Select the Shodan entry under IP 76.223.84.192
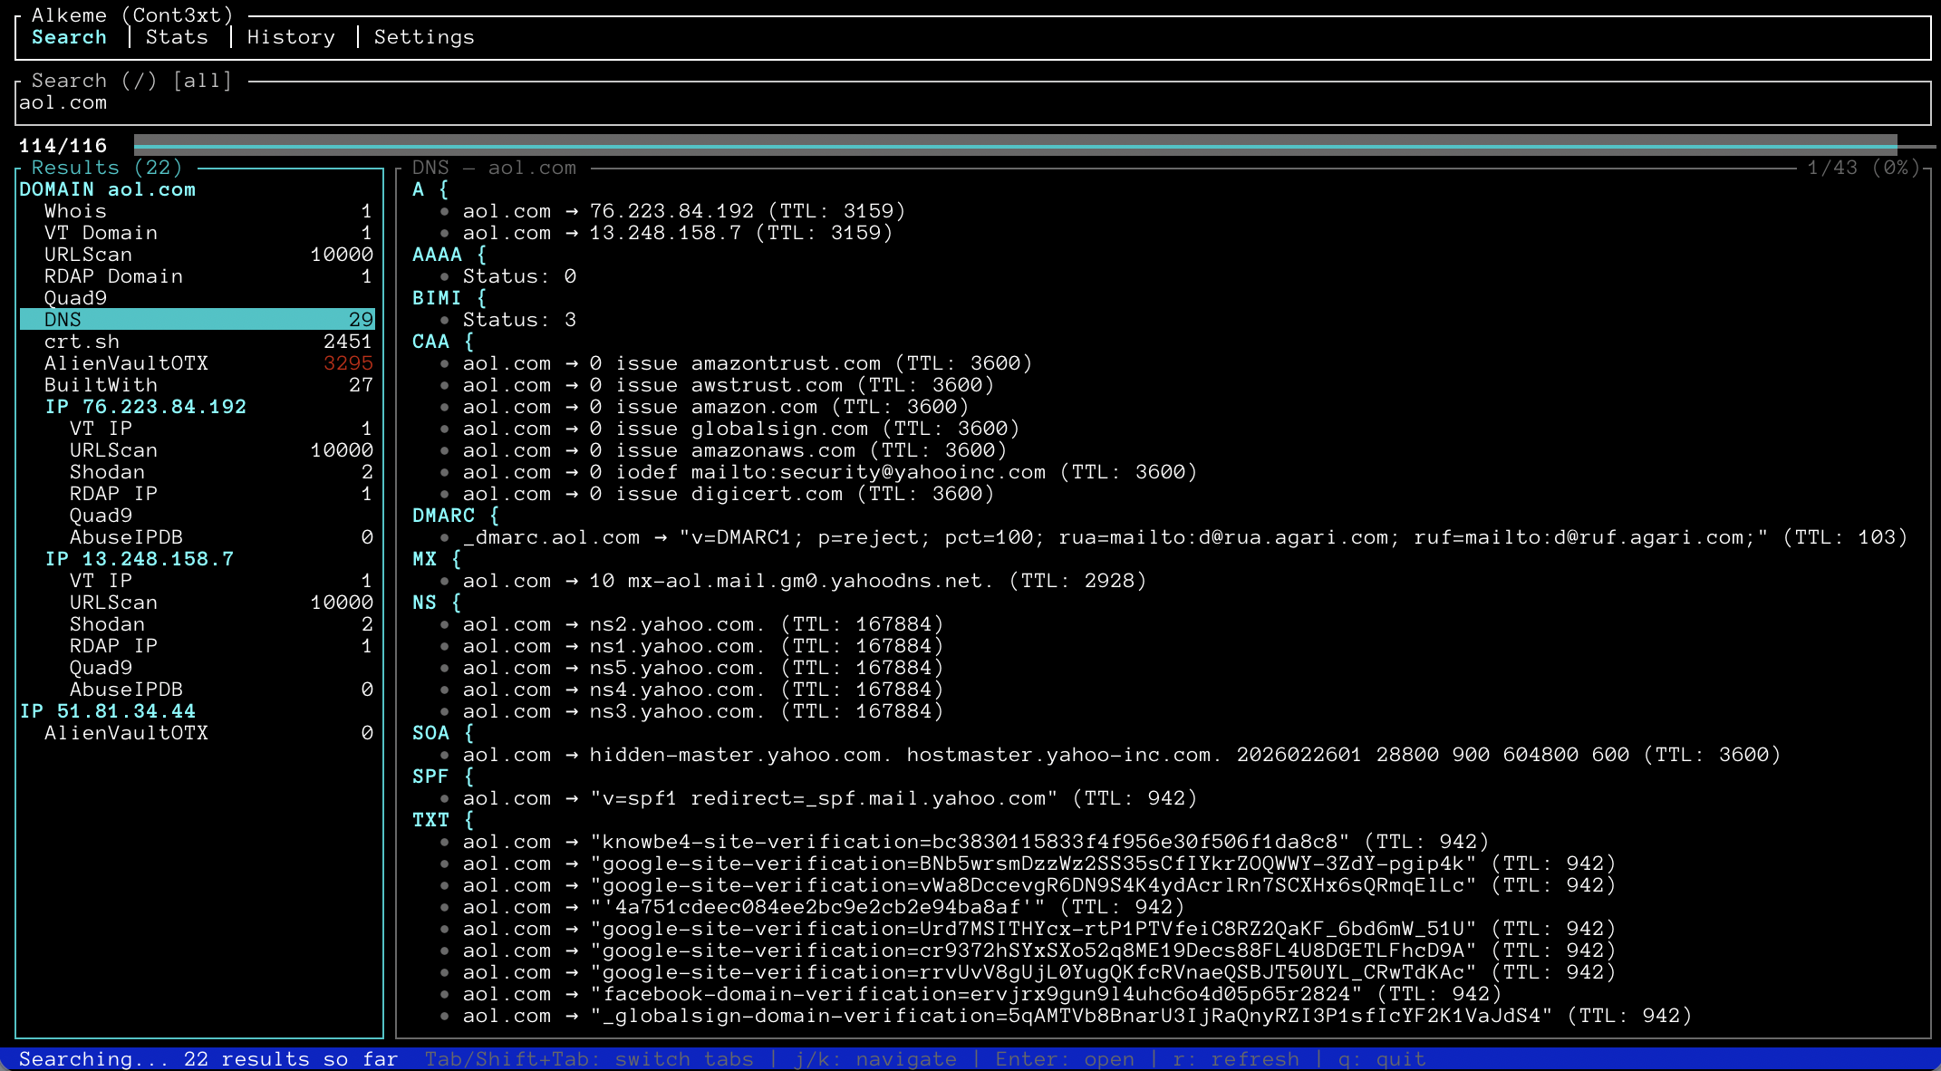Viewport: 1941px width, 1071px height. tap(107, 471)
